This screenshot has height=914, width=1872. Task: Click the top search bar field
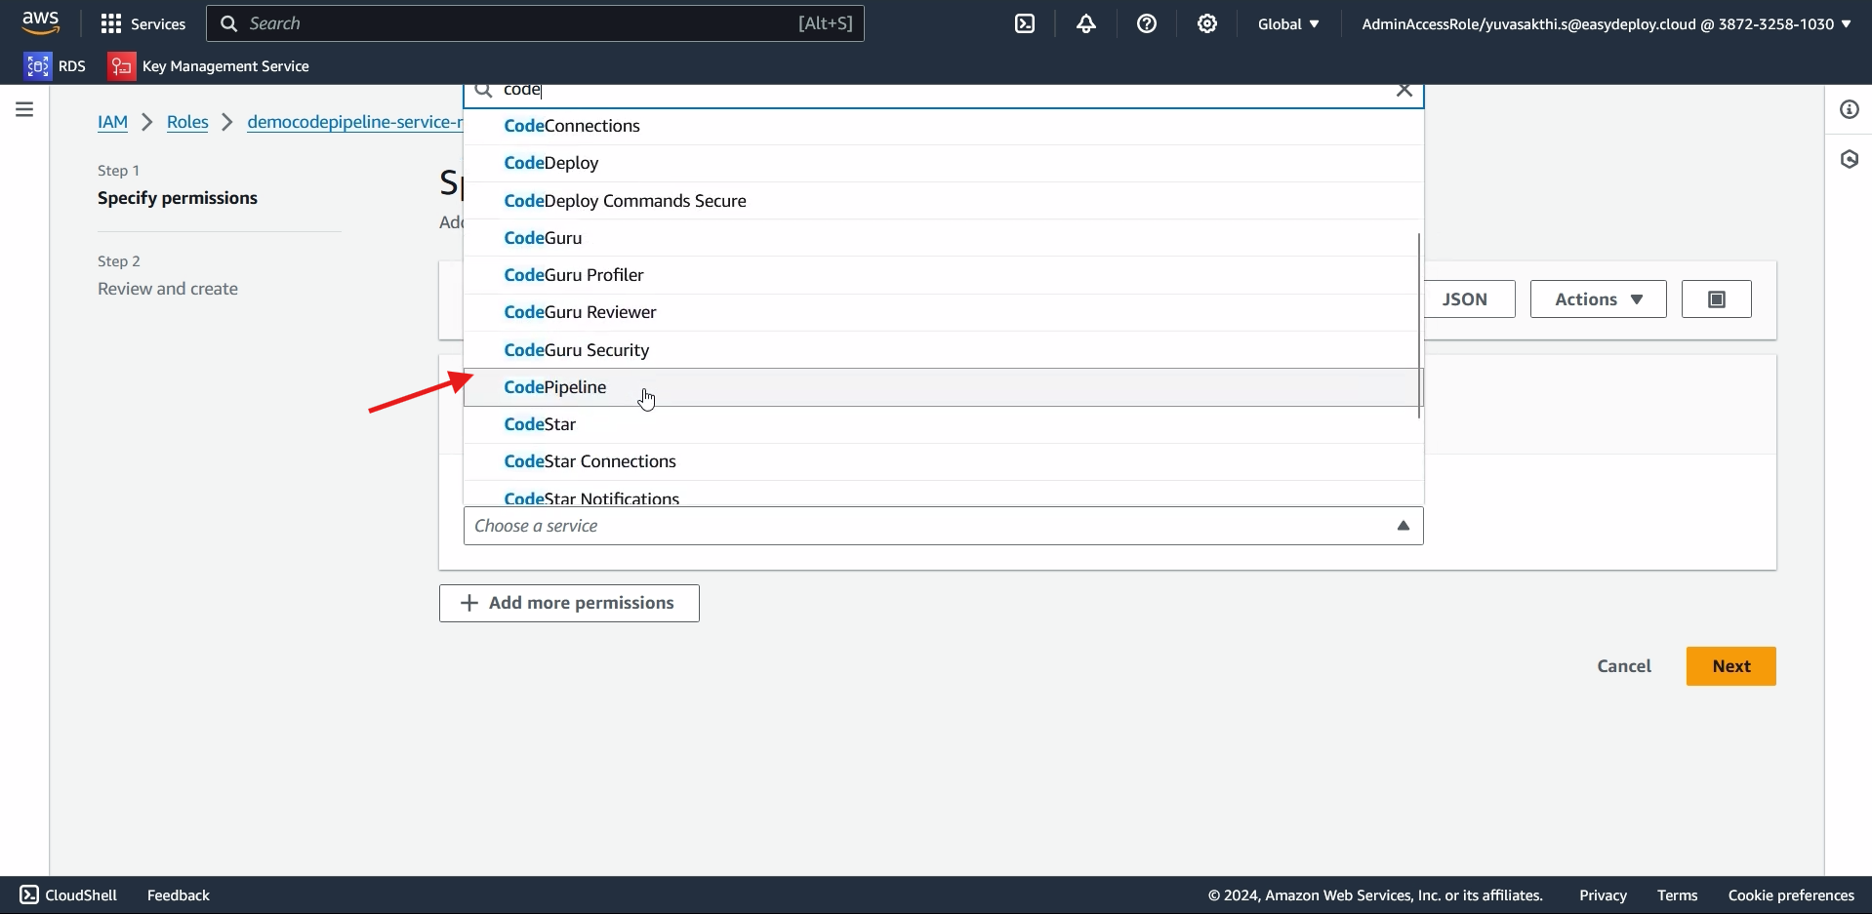[535, 23]
